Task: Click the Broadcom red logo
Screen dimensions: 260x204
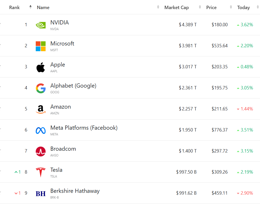Action: (41, 151)
